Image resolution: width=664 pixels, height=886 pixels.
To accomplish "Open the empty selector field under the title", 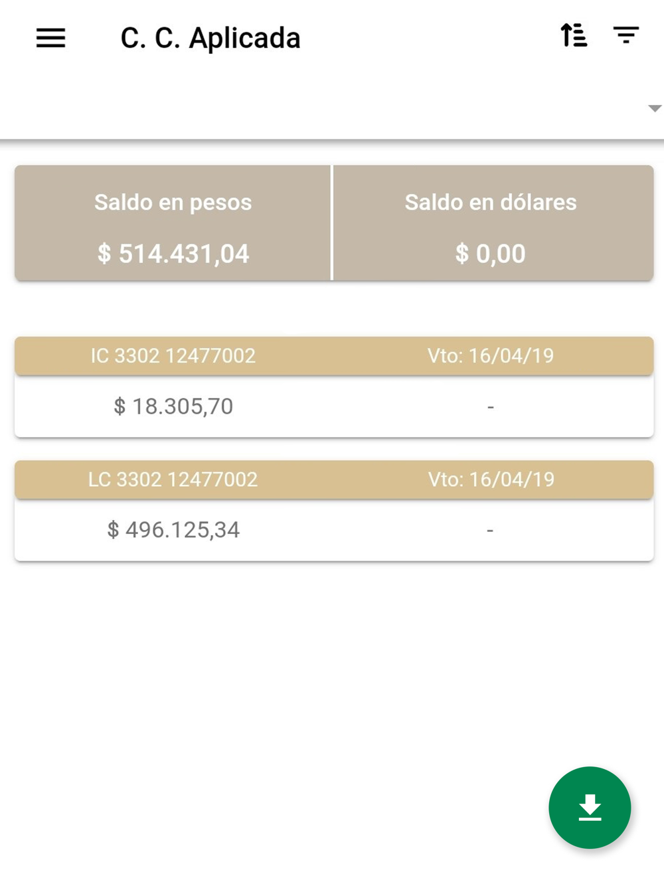I will tap(332, 108).
